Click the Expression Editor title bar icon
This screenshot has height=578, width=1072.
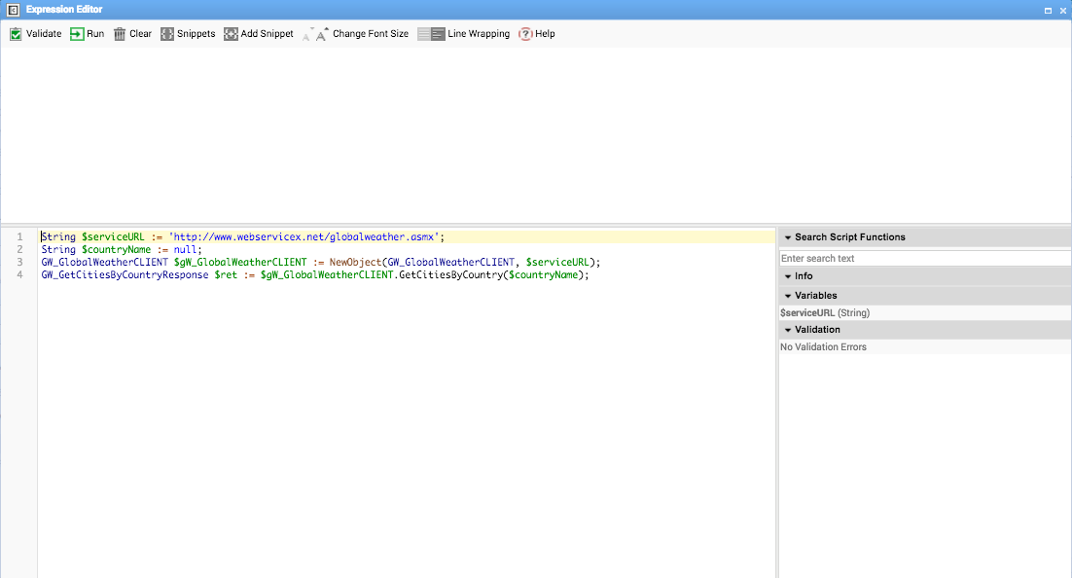coord(13,10)
